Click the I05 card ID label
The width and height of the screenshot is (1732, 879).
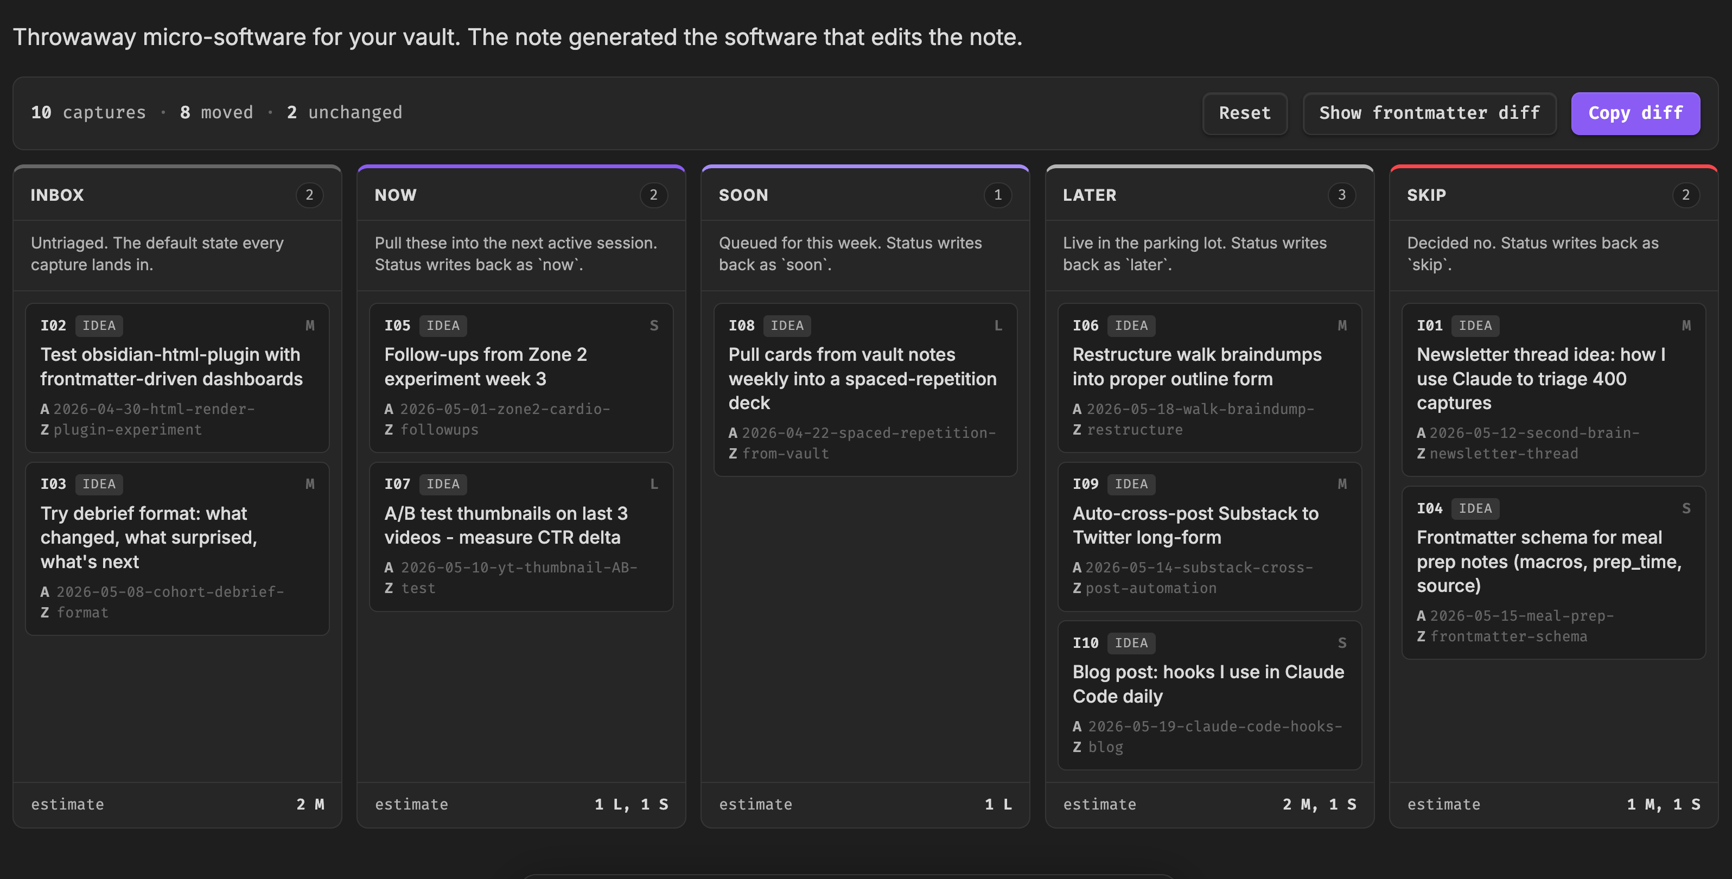click(x=397, y=326)
